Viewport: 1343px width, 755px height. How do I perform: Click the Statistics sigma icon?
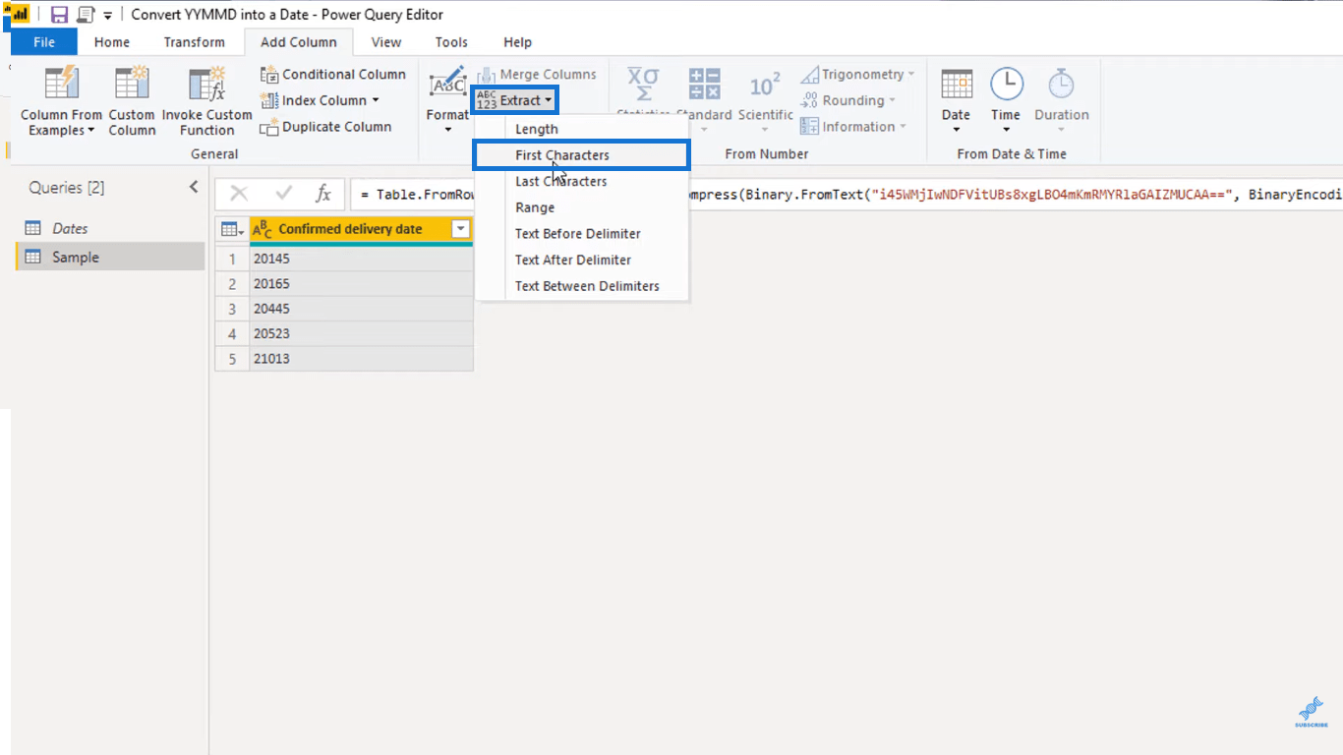[x=643, y=85]
